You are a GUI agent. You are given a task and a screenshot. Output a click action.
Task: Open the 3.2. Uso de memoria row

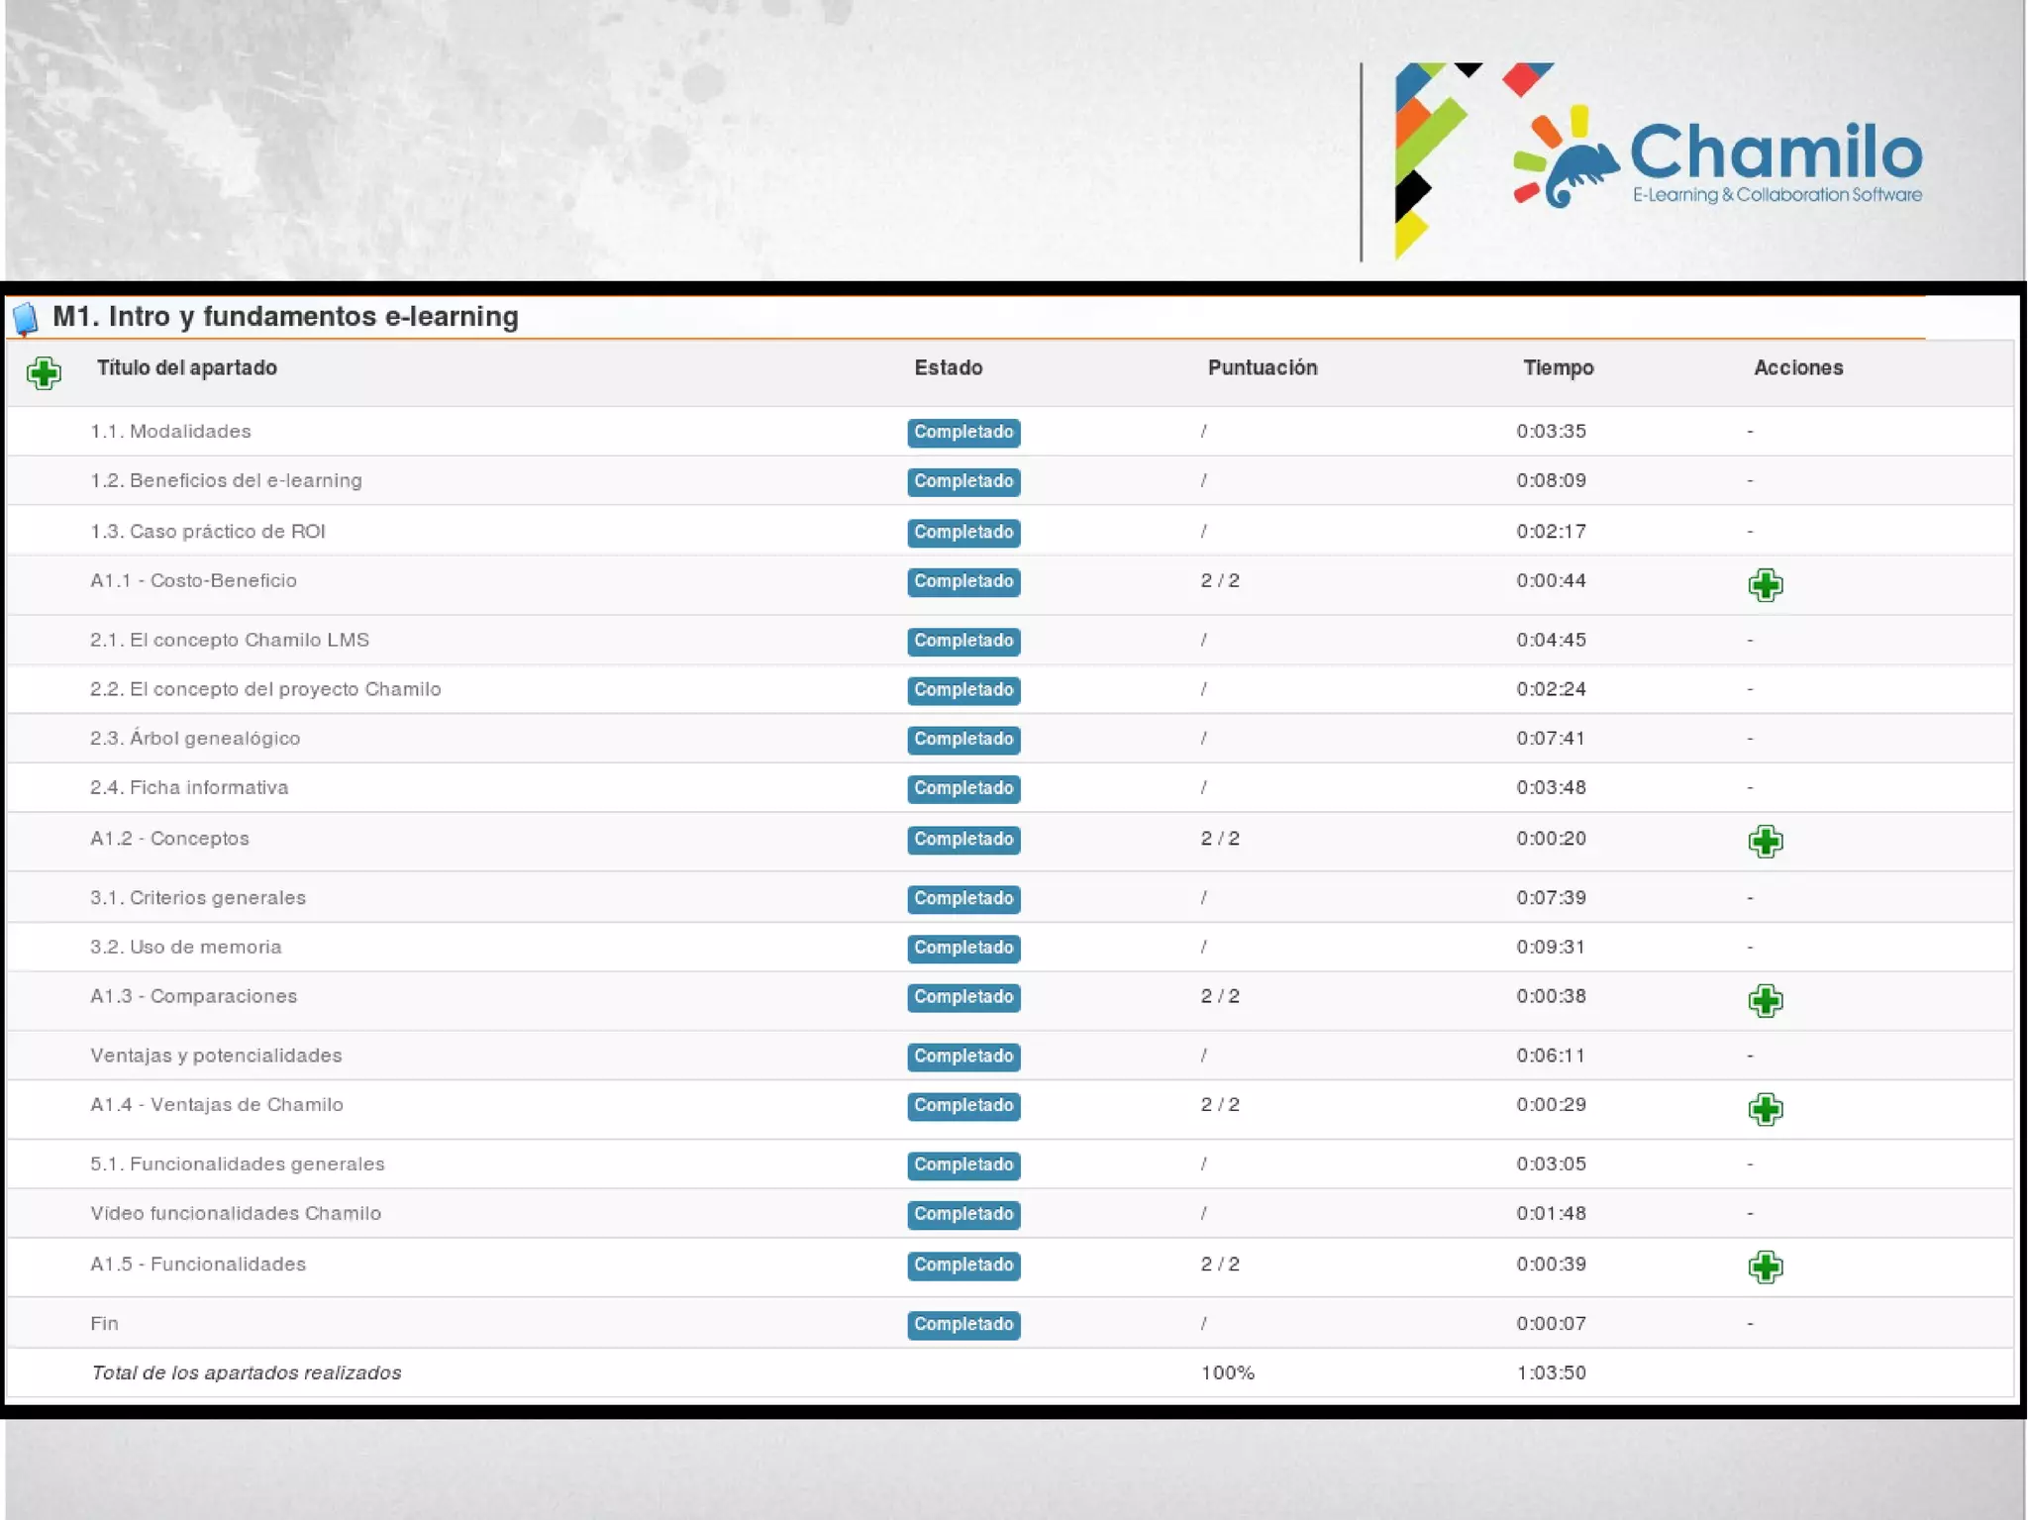coord(186,948)
